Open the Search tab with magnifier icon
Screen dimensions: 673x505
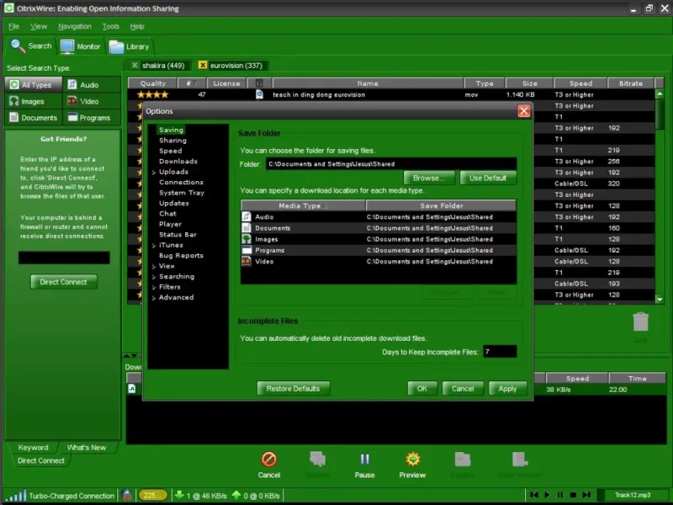coord(31,46)
